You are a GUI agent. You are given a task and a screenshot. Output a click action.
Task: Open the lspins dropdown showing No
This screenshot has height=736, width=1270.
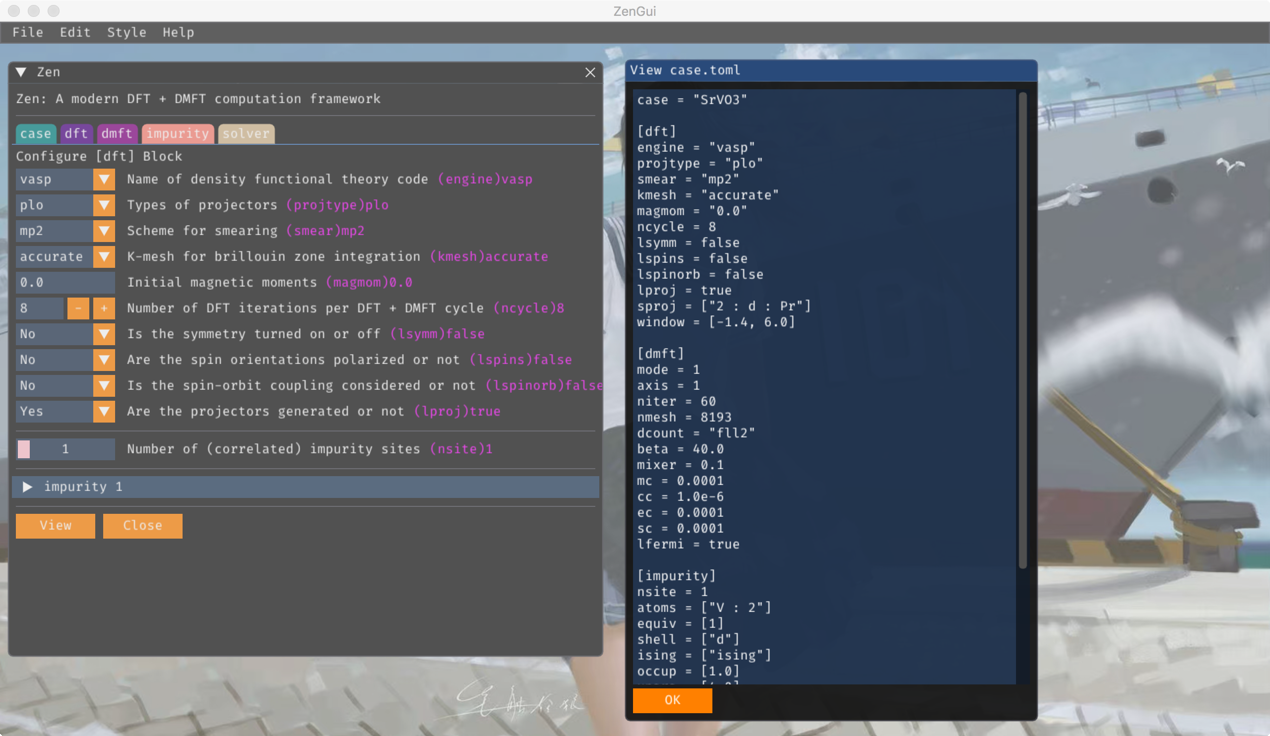point(65,360)
